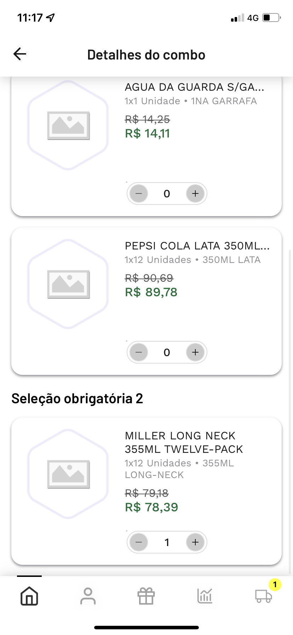Open the chart statistics tab

(x=205, y=596)
